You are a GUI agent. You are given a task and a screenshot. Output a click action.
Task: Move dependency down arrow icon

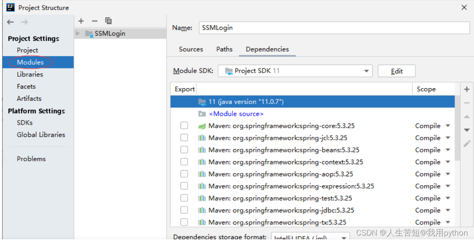(x=467, y=130)
